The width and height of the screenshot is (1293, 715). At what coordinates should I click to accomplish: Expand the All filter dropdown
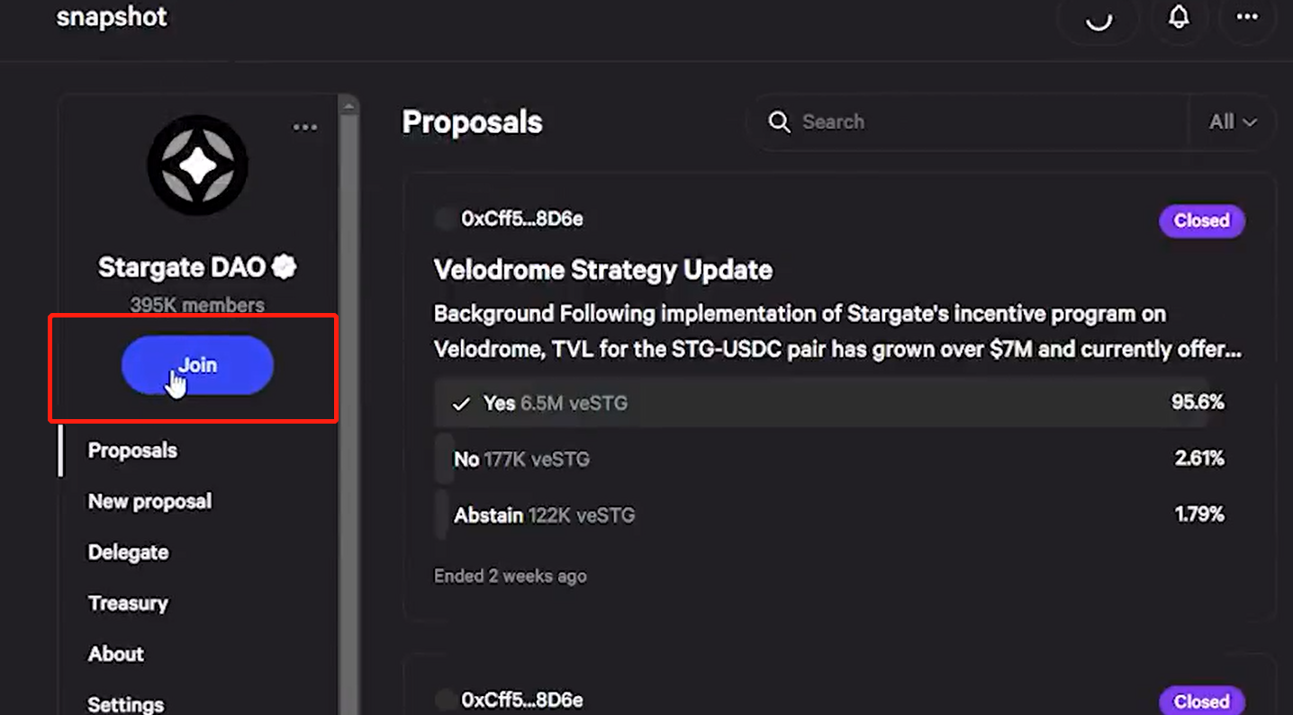coord(1232,122)
